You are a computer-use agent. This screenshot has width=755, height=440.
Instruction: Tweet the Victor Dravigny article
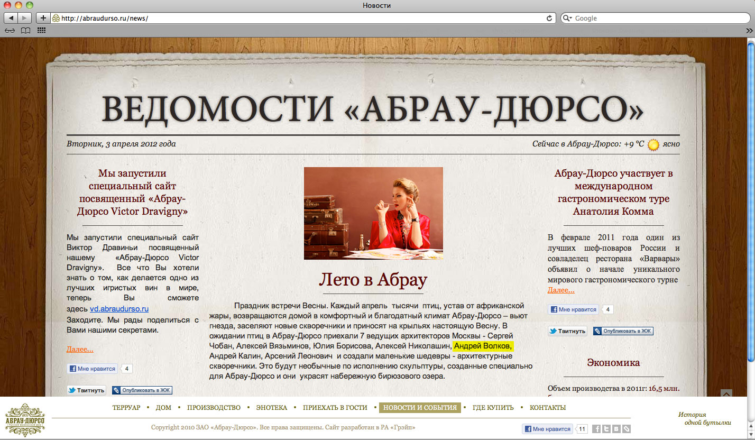pos(86,390)
